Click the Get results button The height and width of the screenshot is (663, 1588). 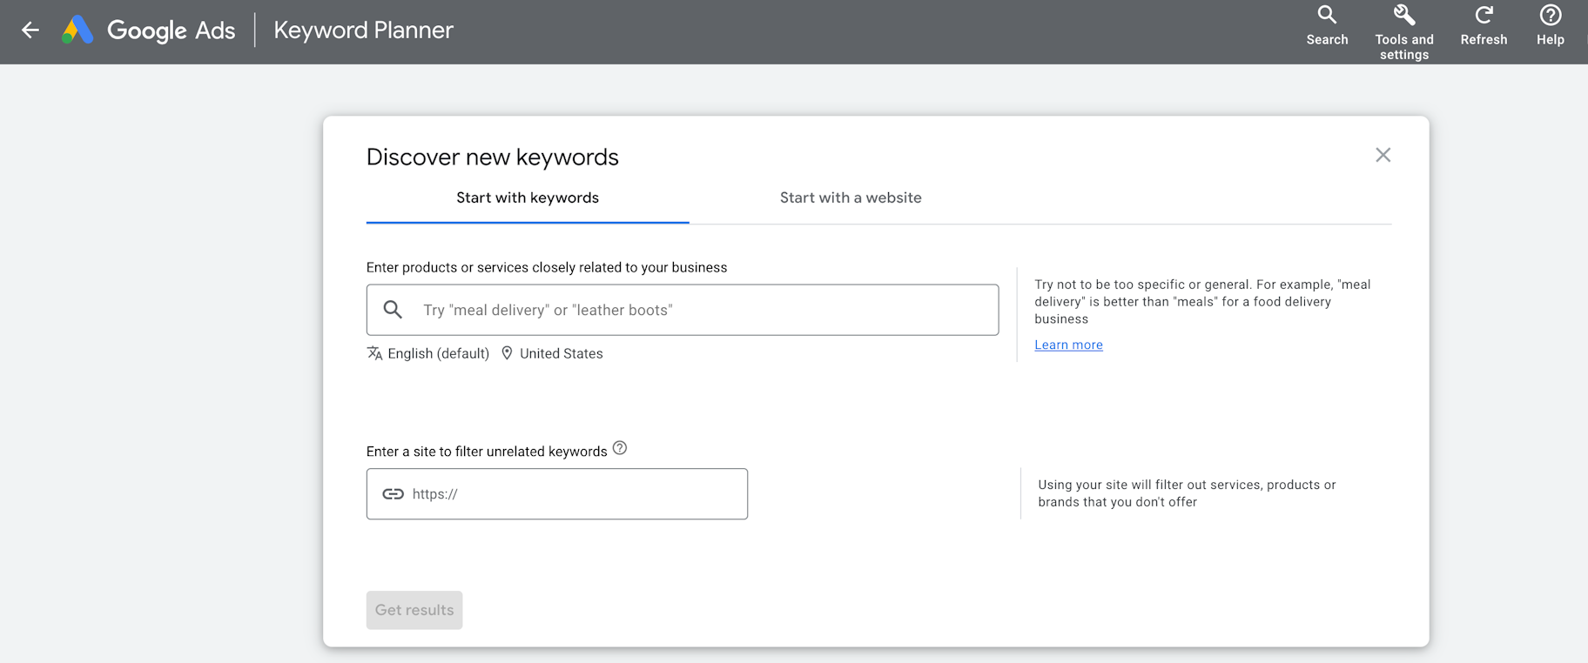pos(414,610)
